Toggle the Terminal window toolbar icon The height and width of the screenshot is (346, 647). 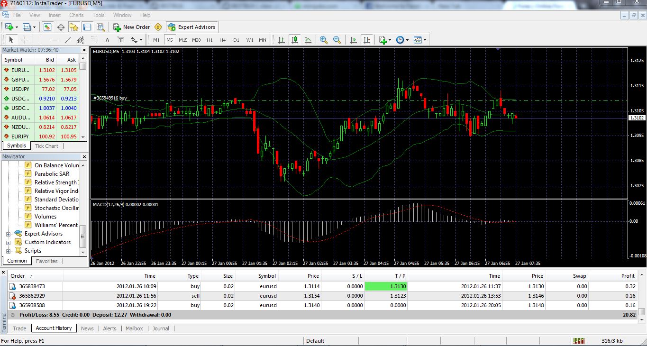click(87, 27)
